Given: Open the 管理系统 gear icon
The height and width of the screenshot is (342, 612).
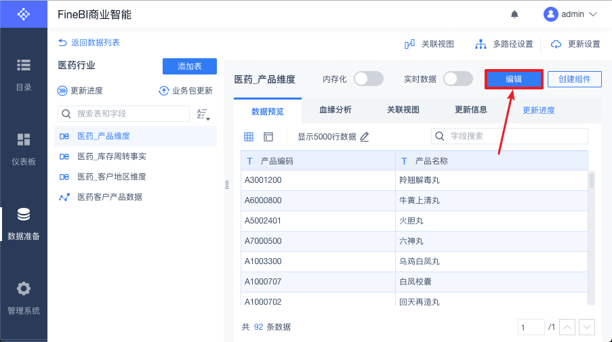Looking at the screenshot, I should [x=24, y=288].
